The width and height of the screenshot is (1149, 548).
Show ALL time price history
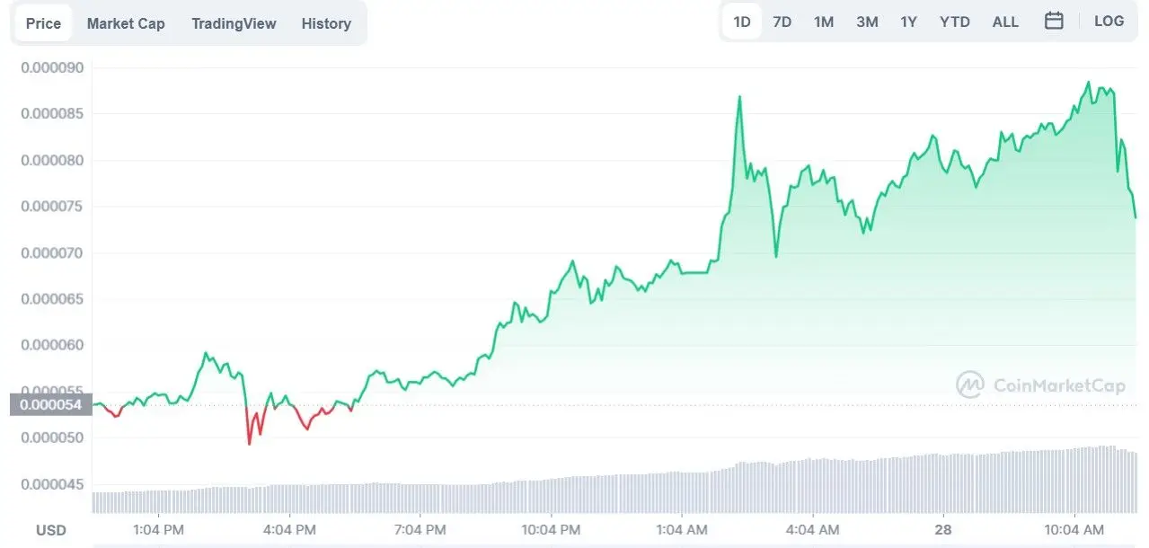(1005, 22)
